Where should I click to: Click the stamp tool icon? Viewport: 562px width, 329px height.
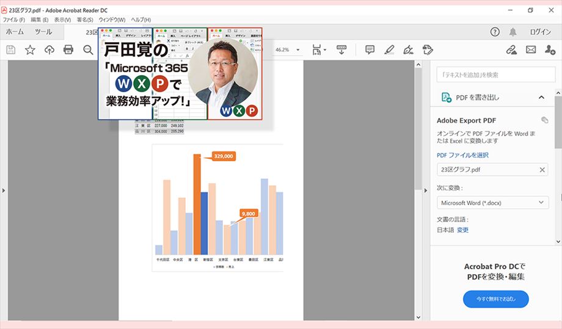(x=428, y=50)
